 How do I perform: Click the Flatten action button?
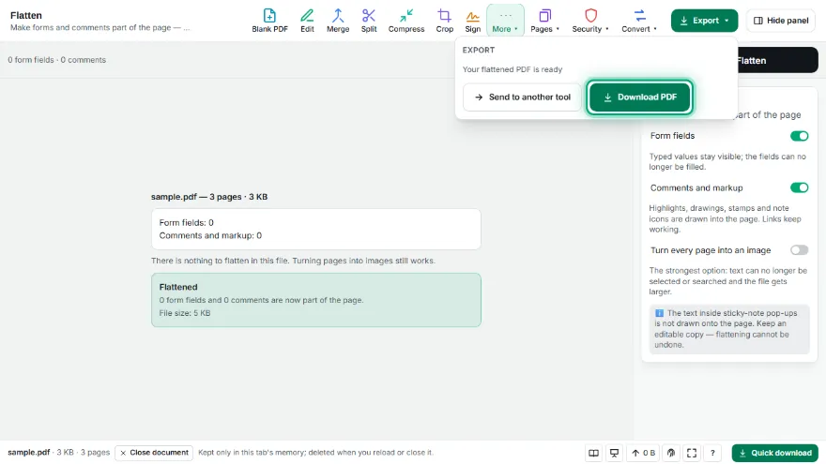(x=777, y=61)
